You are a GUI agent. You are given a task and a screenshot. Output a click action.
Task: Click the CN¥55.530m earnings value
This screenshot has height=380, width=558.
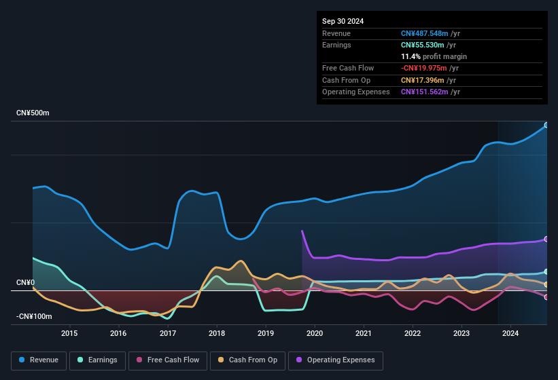coord(423,45)
